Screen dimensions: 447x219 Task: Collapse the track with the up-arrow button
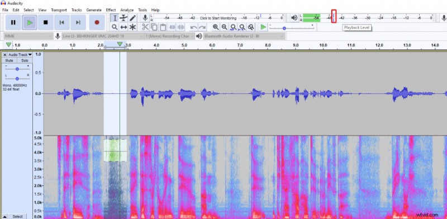click(x=5, y=216)
